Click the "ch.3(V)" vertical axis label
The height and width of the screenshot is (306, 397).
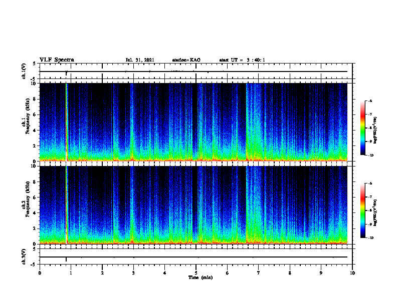(24, 256)
